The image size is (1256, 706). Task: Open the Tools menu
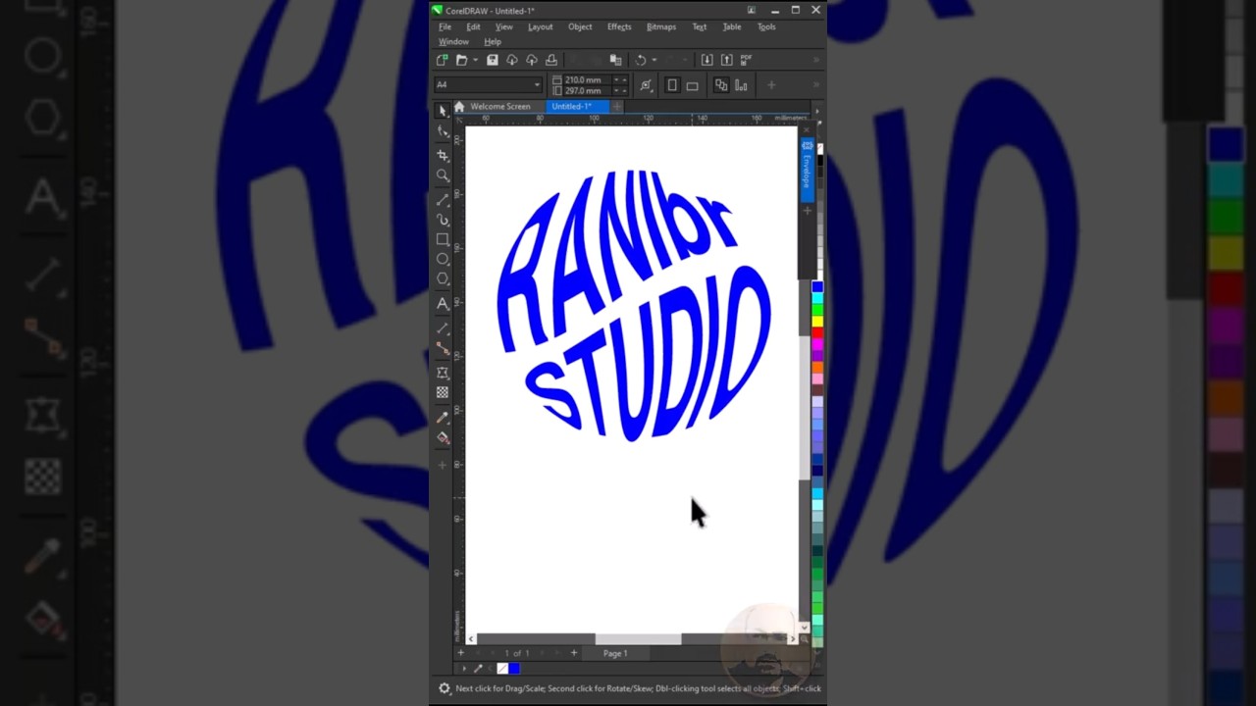(766, 26)
